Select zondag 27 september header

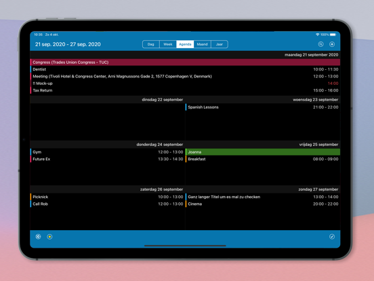click(x=318, y=189)
